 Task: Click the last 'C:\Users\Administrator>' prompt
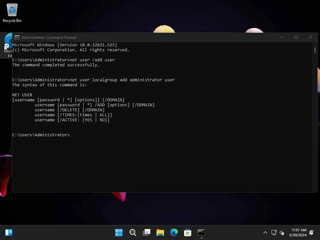[41, 135]
